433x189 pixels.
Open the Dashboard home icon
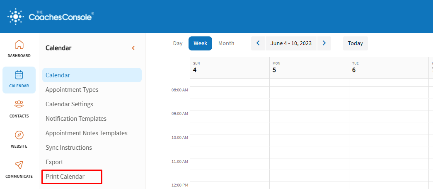click(19, 45)
